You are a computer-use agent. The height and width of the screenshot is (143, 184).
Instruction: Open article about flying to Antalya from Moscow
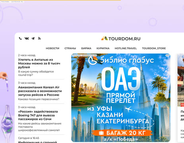tap(39, 64)
